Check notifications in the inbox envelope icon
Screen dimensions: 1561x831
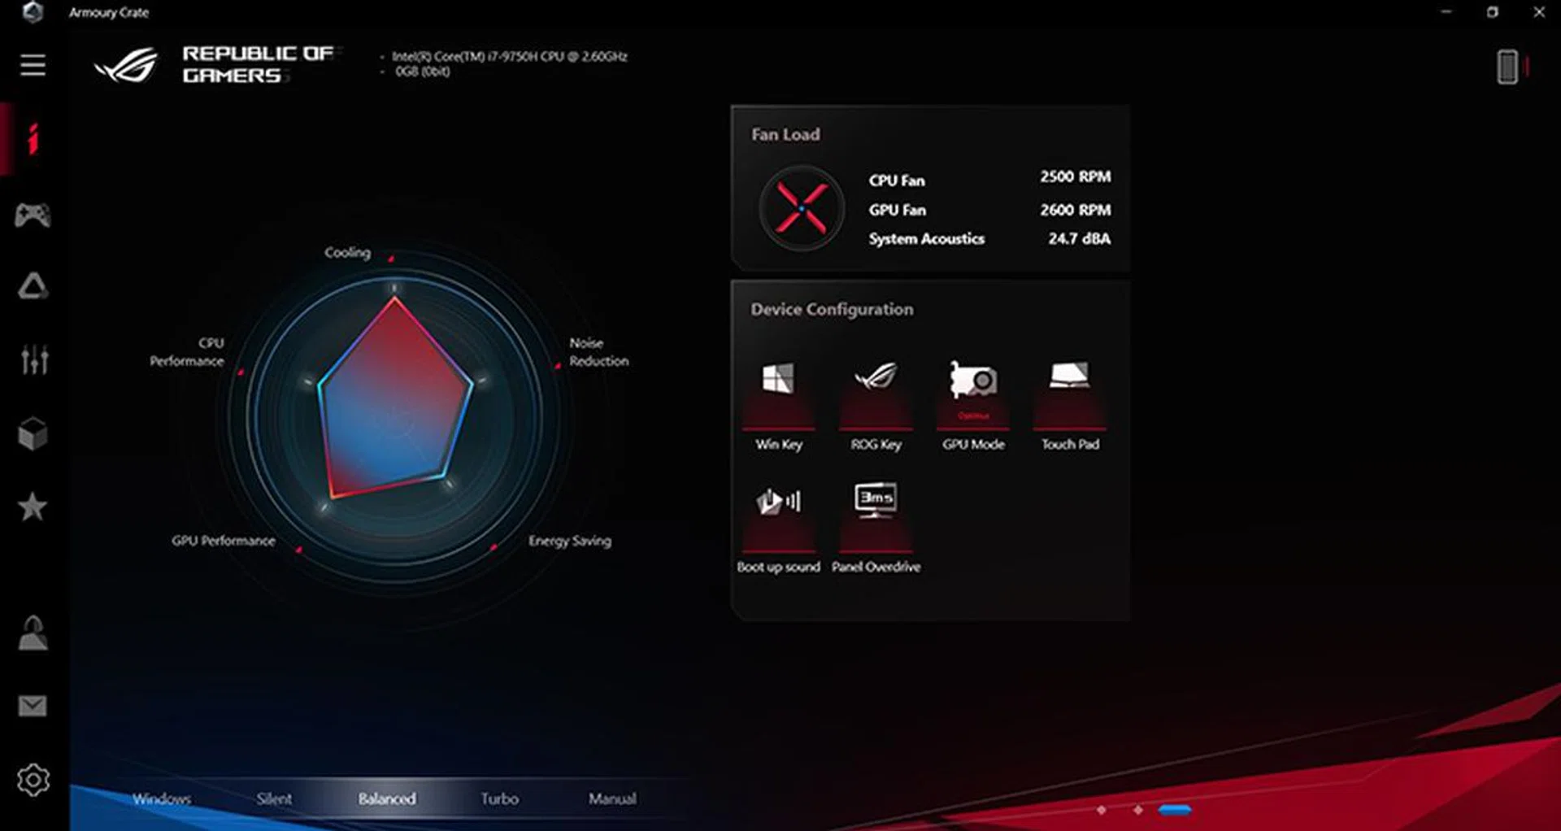click(33, 706)
